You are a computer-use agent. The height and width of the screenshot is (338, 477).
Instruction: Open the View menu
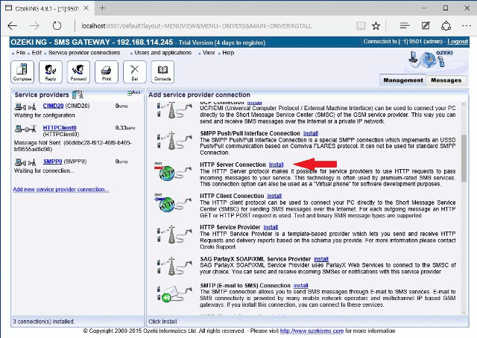pos(209,53)
